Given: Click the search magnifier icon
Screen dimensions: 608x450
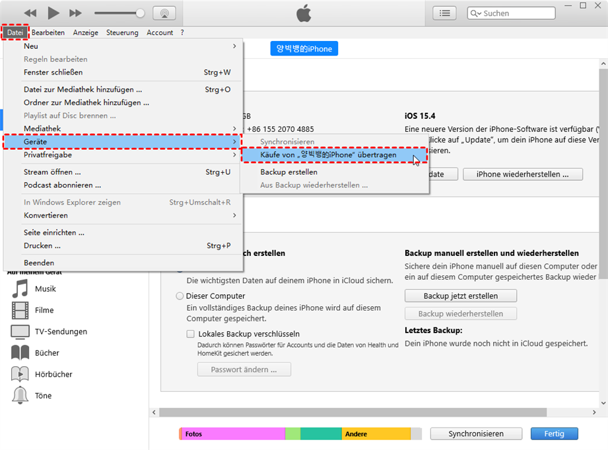Looking at the screenshot, I should coord(475,13).
